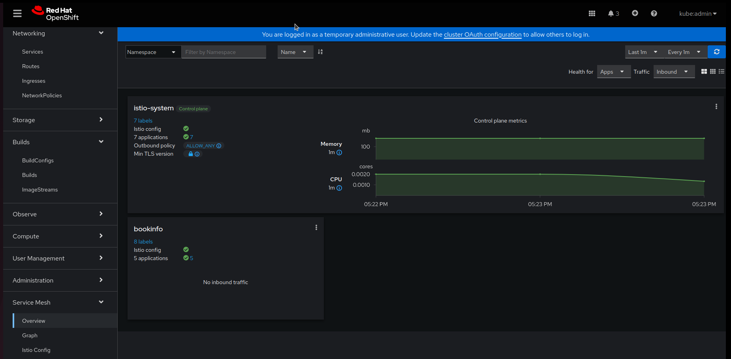Collapse the Builds nav section header
The height and width of the screenshot is (359, 731).
pos(60,142)
